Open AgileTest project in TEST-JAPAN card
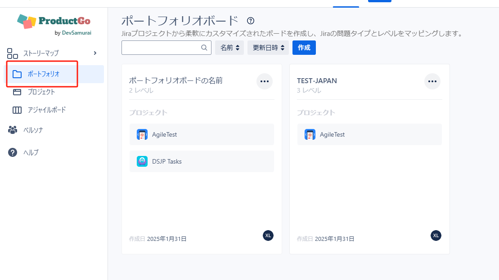Viewport: 499px width, 280px height. pyautogui.click(x=332, y=134)
